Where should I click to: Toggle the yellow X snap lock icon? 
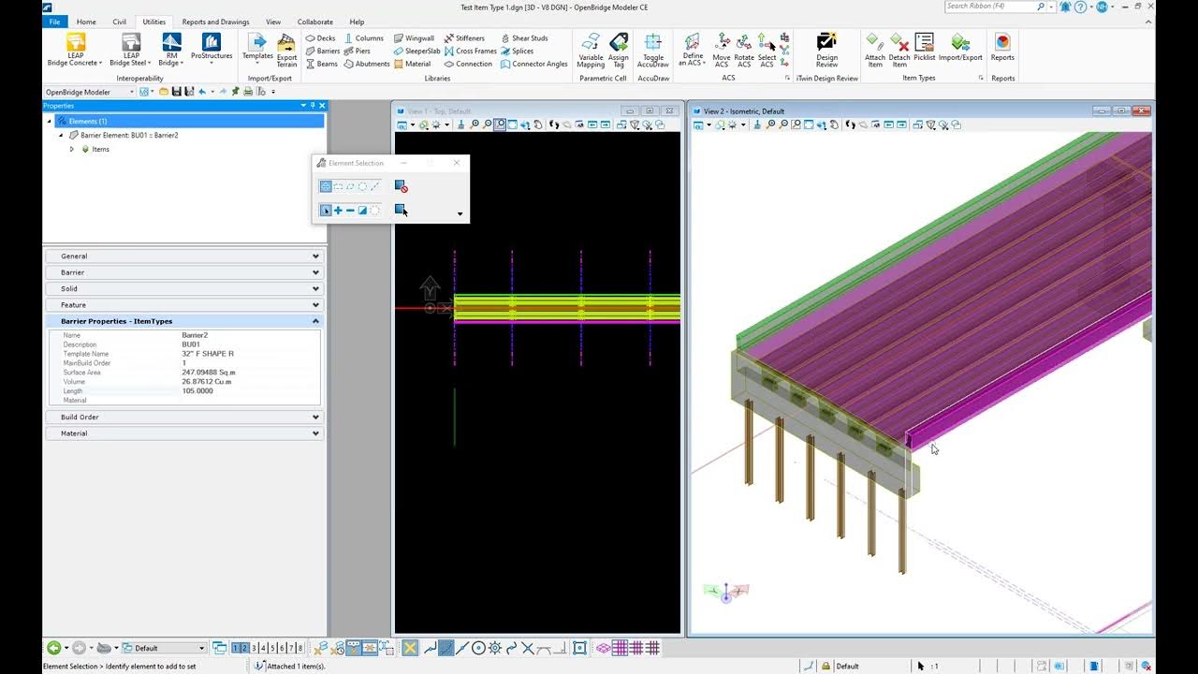pos(409,648)
